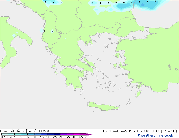179x138 pixels.
Task: Click the legend label '0.5'
Action: [10, 137]
